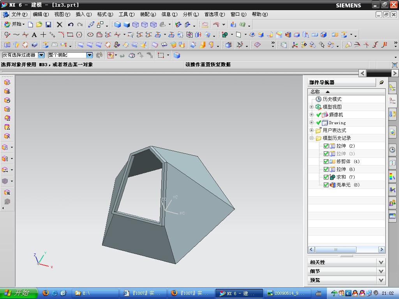
Task: Click the shaded view cube icon
Action: tap(118, 25)
